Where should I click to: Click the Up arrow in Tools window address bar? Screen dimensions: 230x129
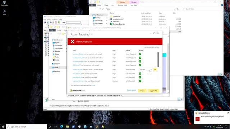click(100, 9)
